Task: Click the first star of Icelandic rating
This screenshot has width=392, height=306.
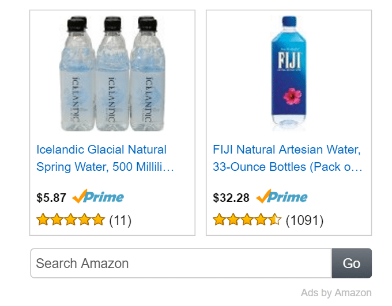Action: point(43,220)
